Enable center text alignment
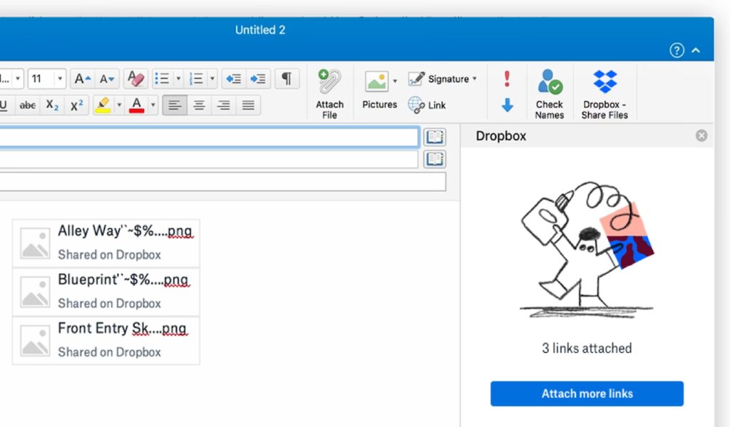 (x=200, y=106)
